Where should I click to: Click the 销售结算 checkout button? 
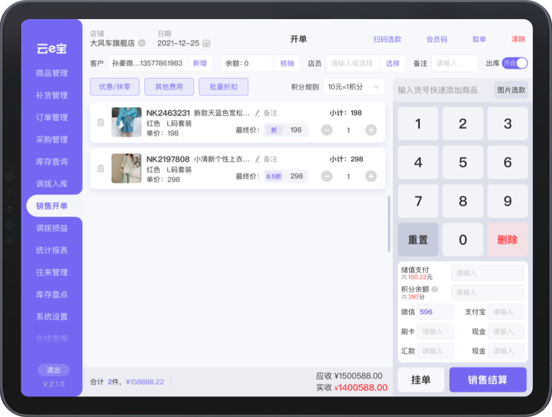(488, 380)
